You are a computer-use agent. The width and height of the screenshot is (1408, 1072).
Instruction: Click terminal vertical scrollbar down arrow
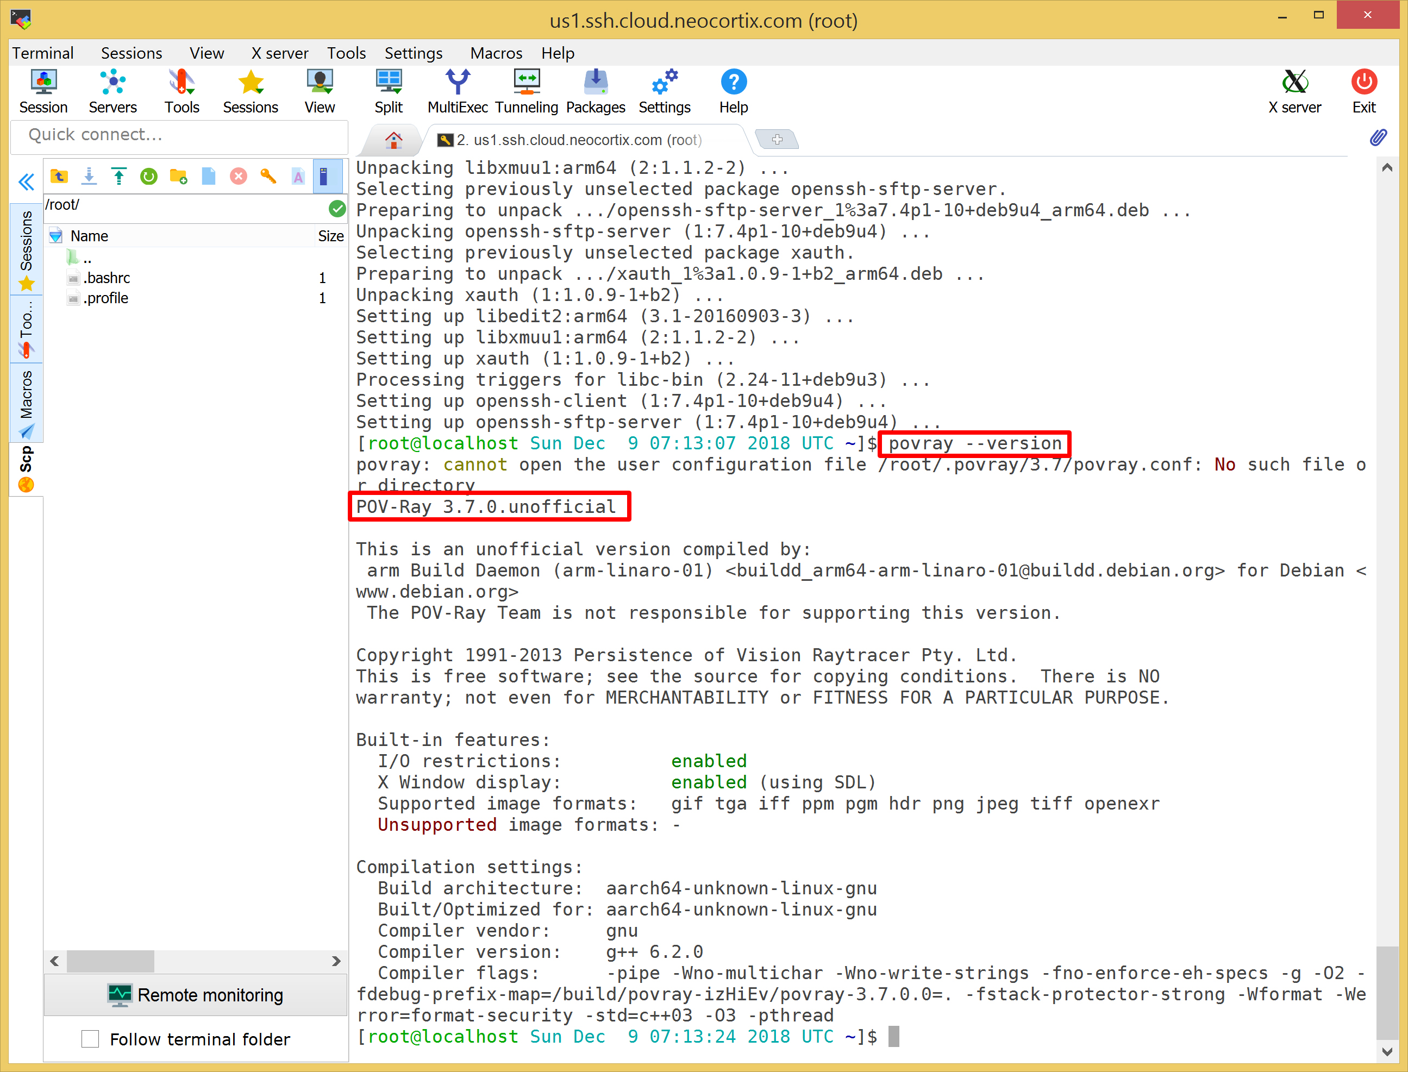point(1387,1051)
